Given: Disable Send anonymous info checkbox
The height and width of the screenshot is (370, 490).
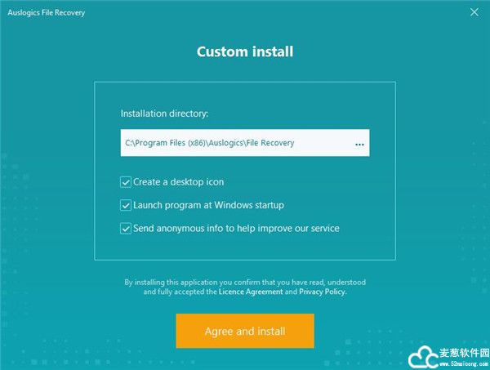Looking at the screenshot, I should tap(126, 229).
